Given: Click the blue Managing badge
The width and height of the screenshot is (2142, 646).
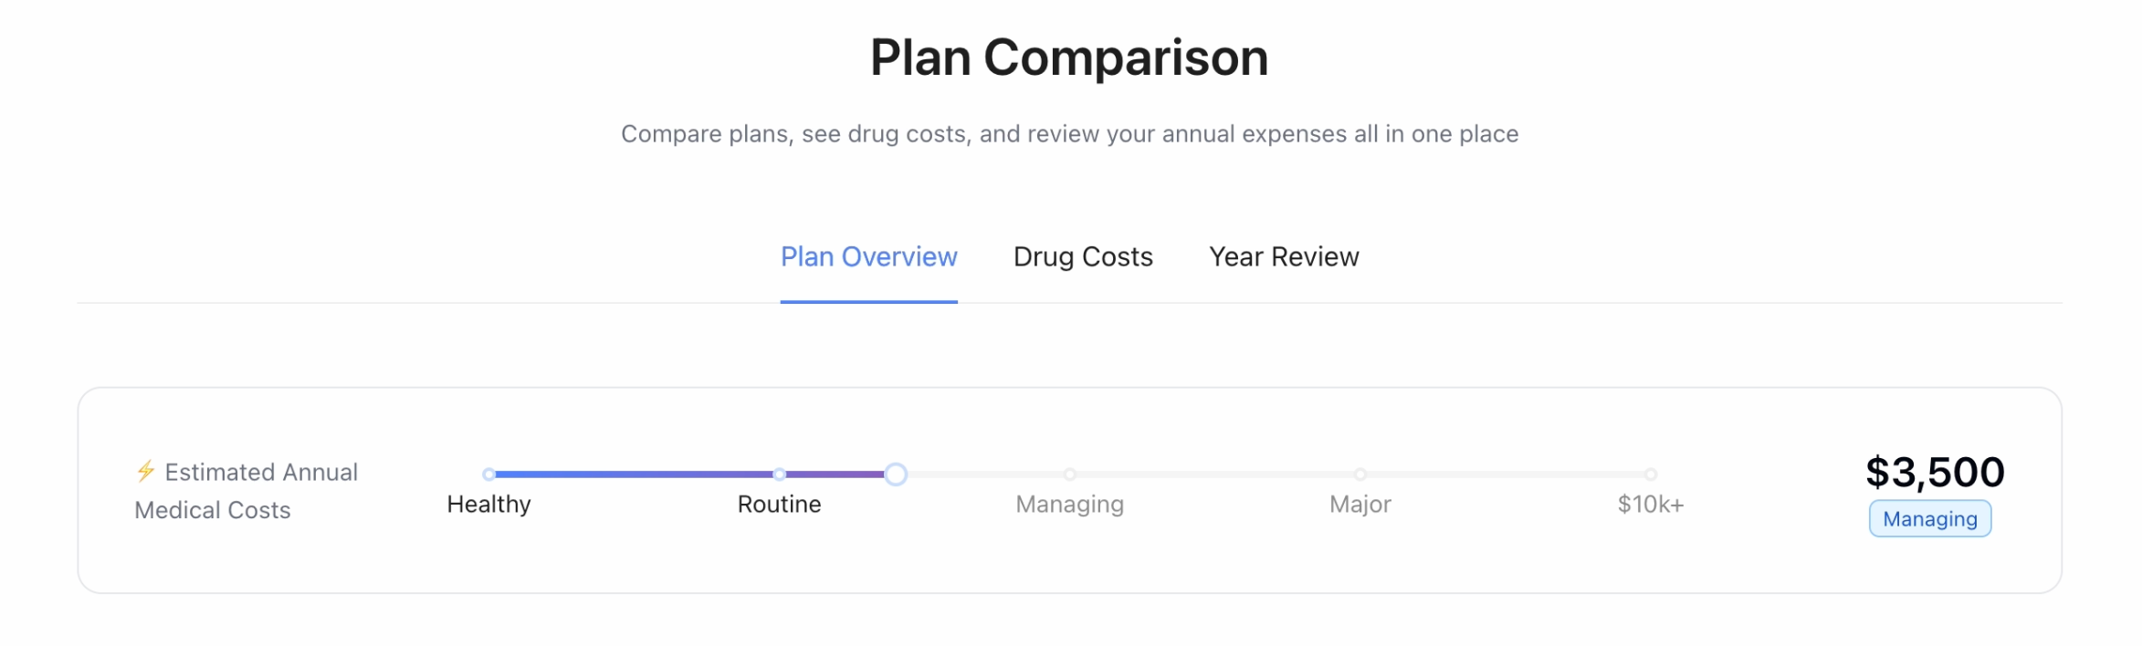Looking at the screenshot, I should click(x=1930, y=519).
